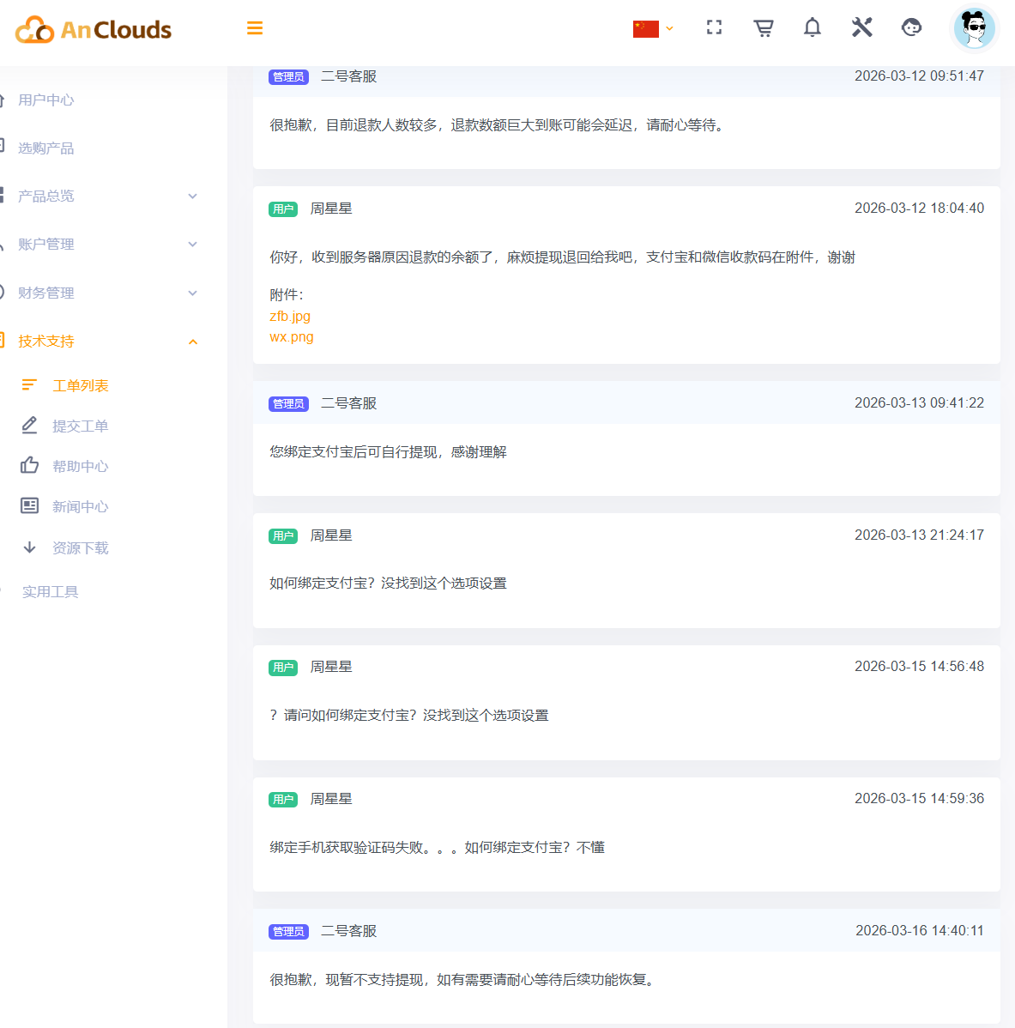Open 提交工单 submenu item
This screenshot has width=1015, height=1028.
coord(80,426)
